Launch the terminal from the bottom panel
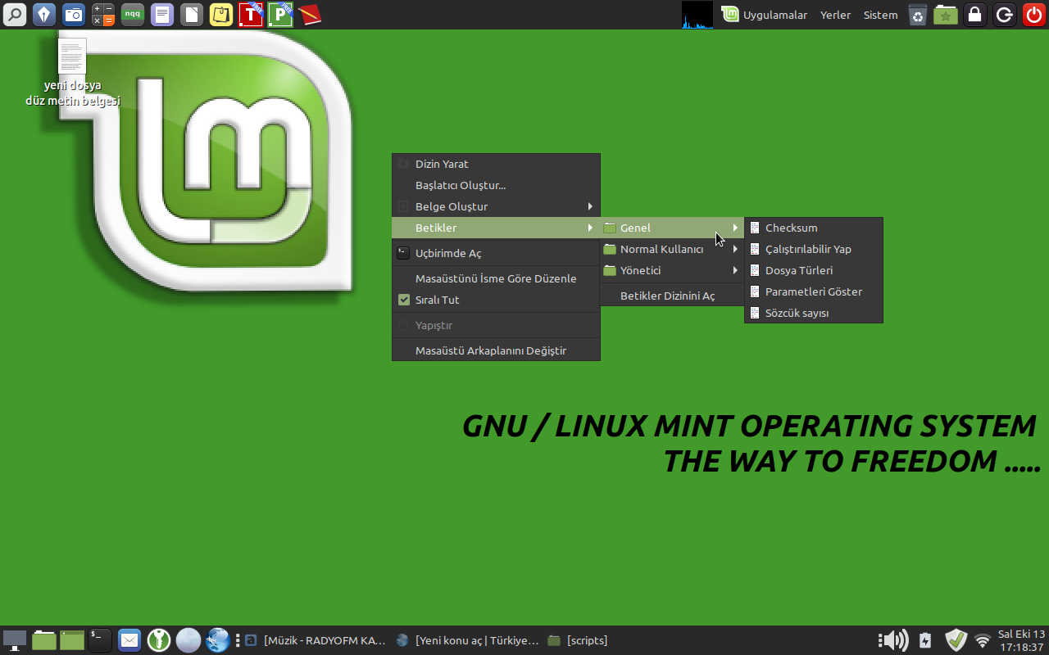Viewport: 1049px width, 655px height. [x=100, y=640]
